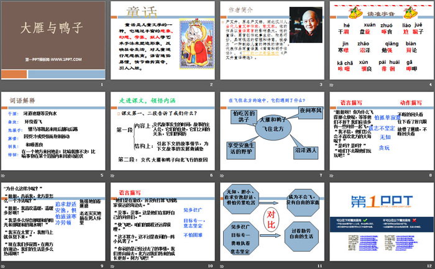
Task: Click animation star icon under slide 5
Action: coord(3,175)
